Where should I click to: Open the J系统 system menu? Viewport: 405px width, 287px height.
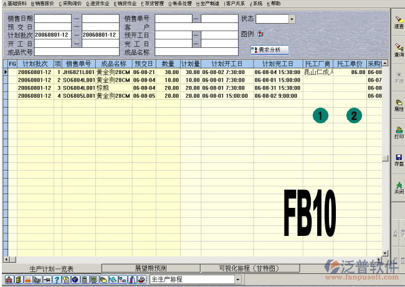point(256,4)
